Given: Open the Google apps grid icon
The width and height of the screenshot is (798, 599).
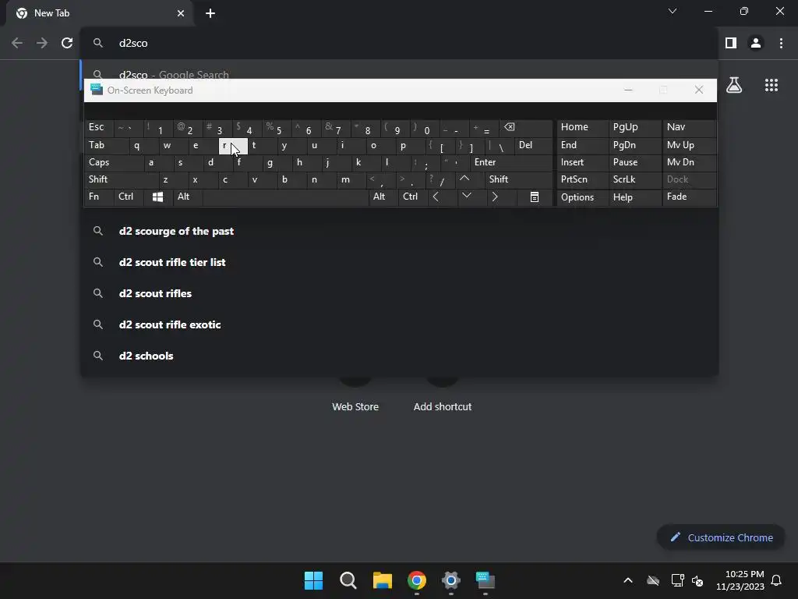Looking at the screenshot, I should pos(772,85).
